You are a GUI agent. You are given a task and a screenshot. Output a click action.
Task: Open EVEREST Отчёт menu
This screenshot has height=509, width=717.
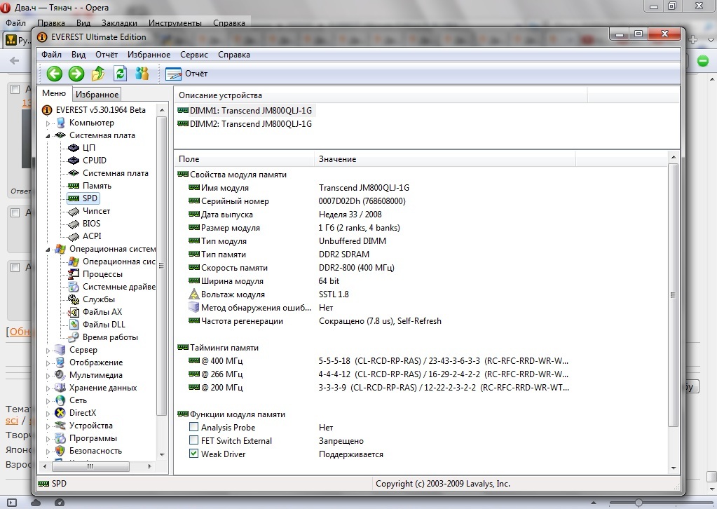[107, 55]
